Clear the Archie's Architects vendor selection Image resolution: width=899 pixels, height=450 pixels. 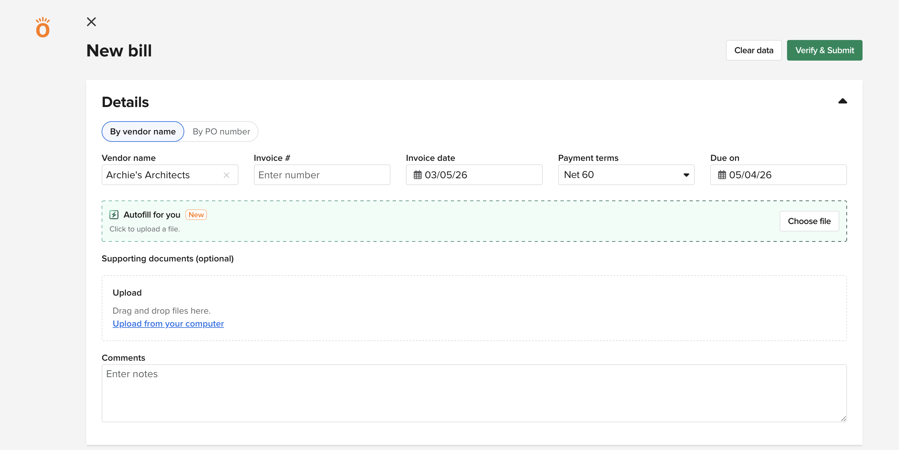pyautogui.click(x=226, y=175)
